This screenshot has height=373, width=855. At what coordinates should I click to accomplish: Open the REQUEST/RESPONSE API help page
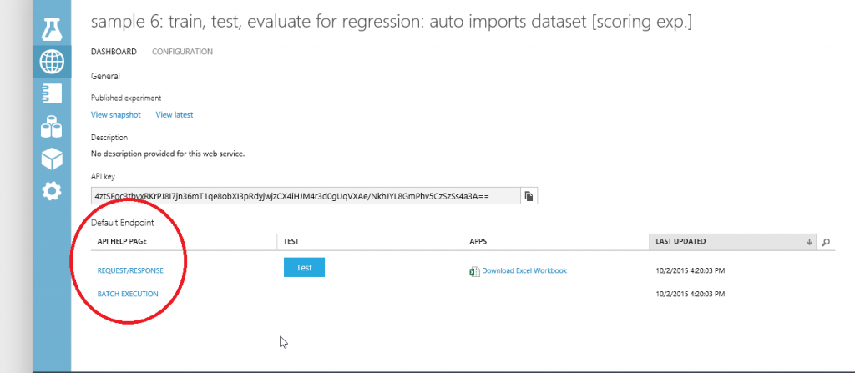pyautogui.click(x=130, y=270)
